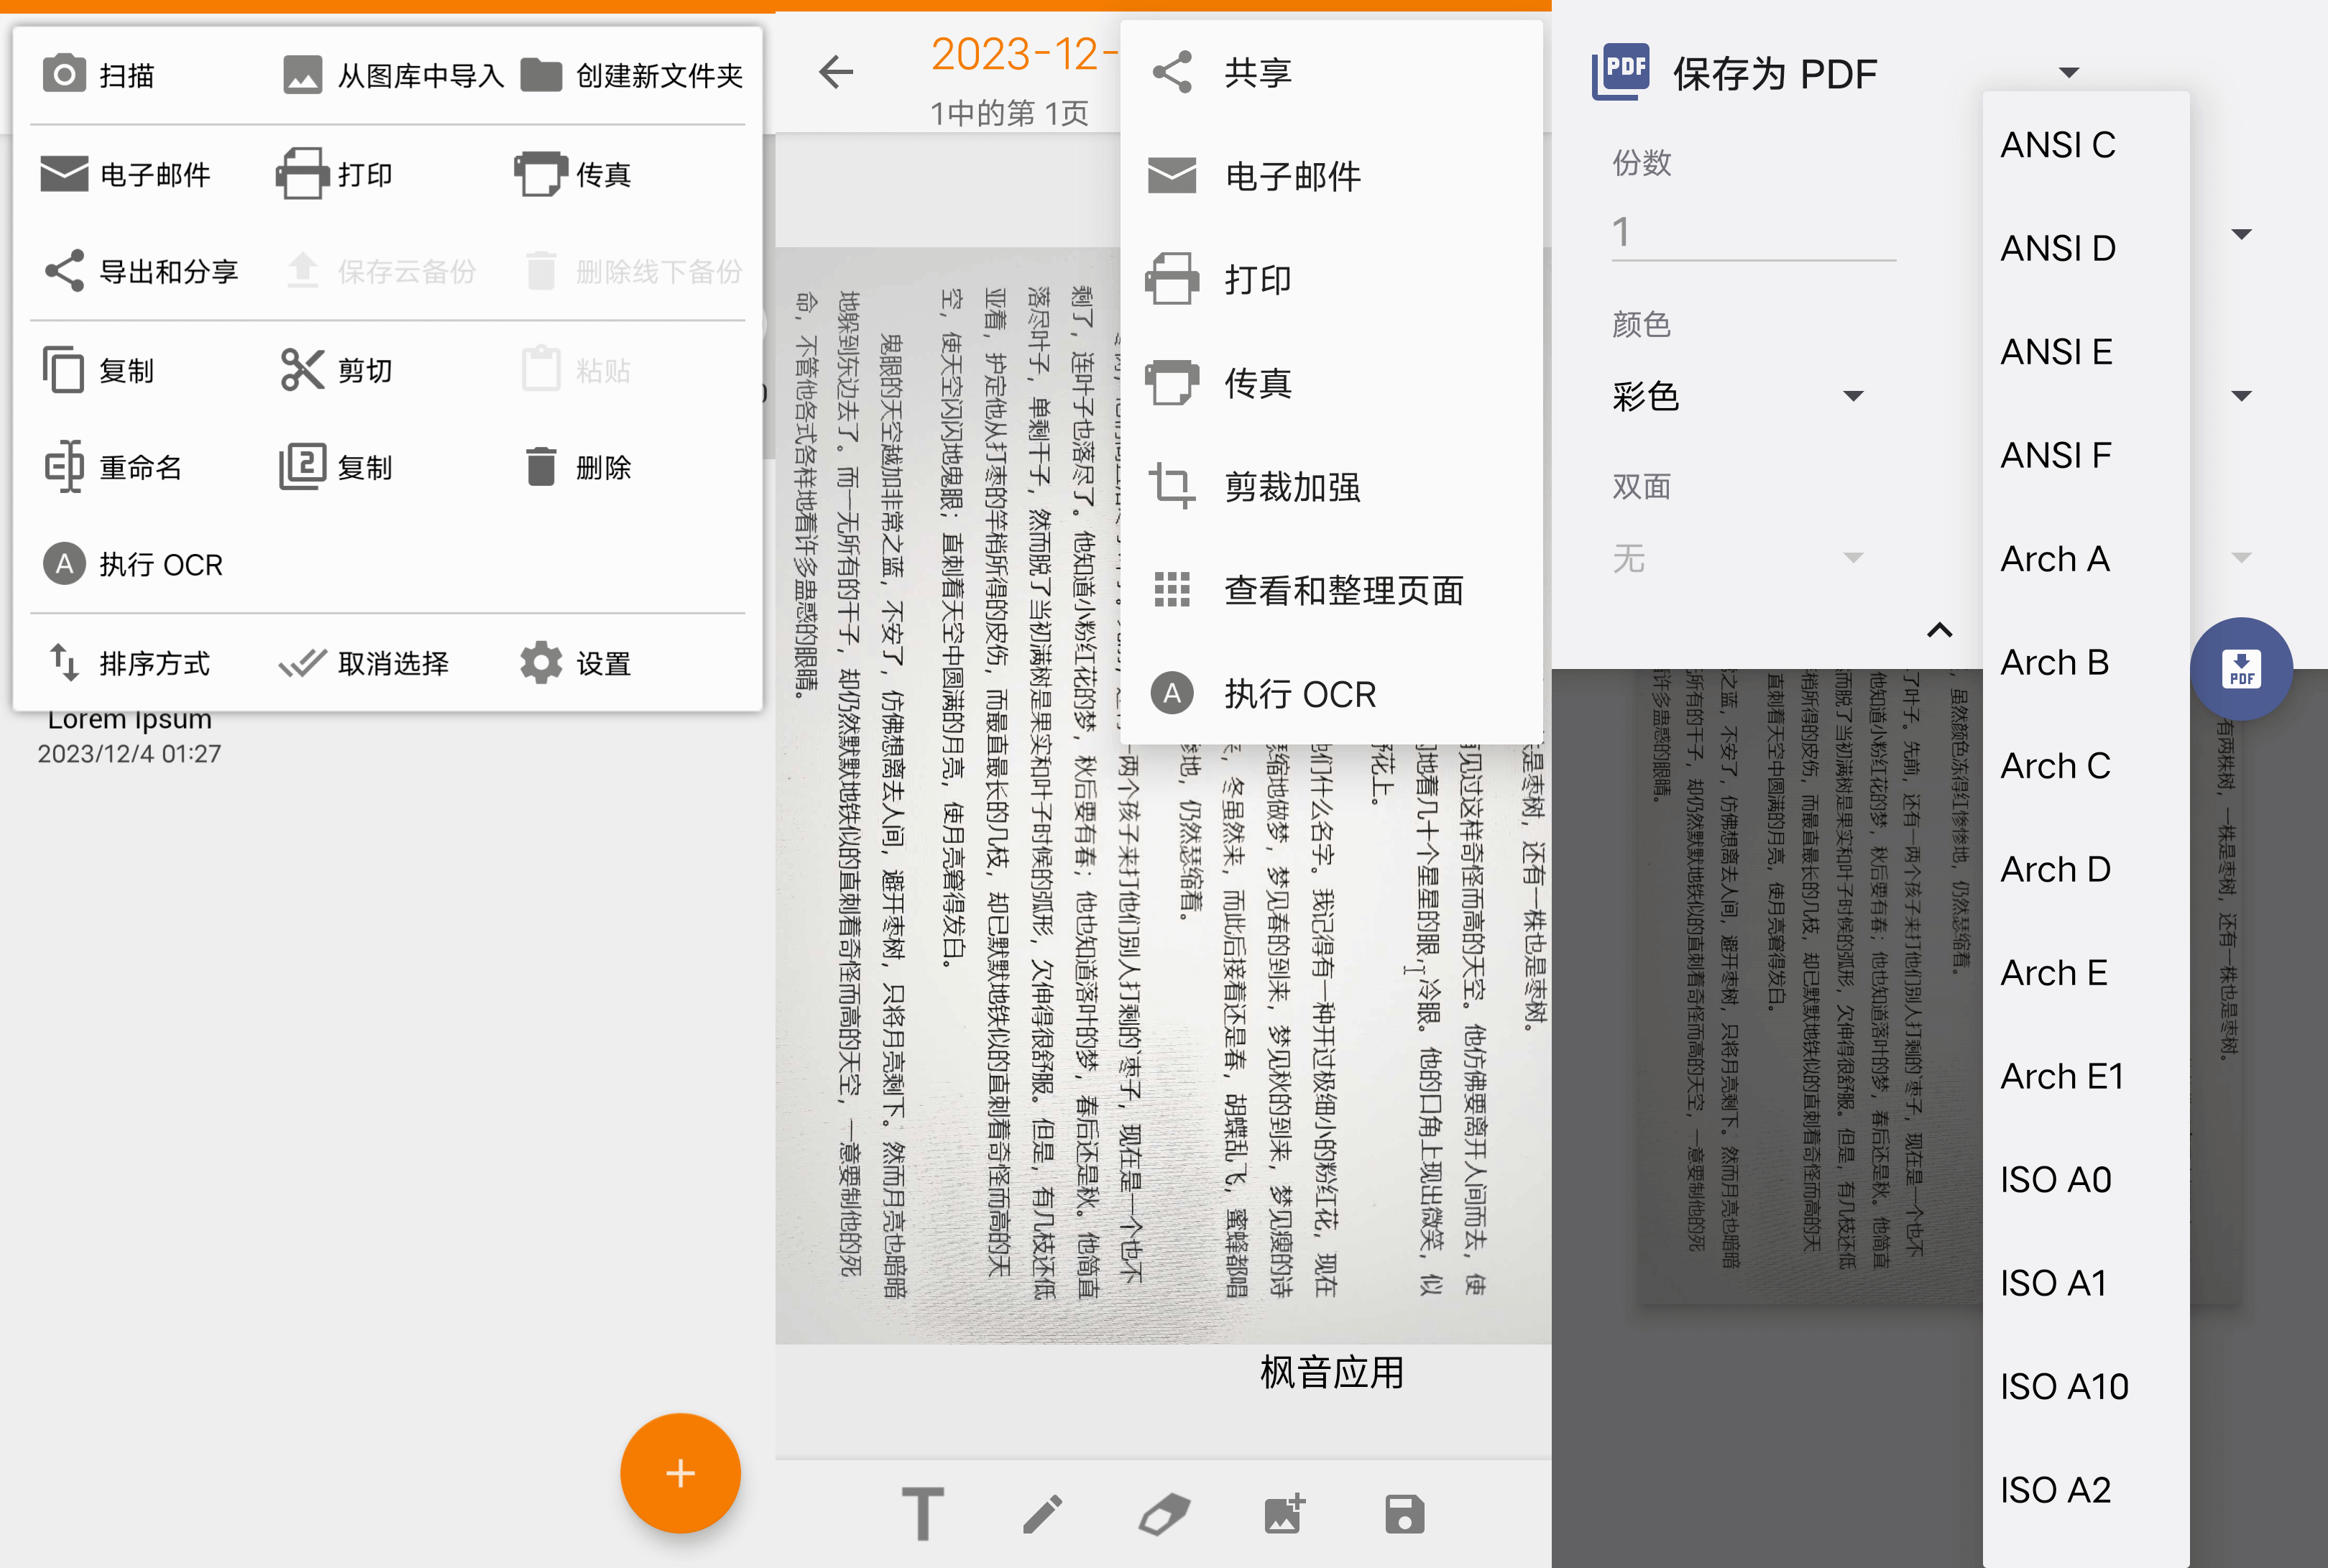Choose 电子邮件 in the left grid menu
Image resolution: width=2328 pixels, height=1568 pixels.
[126, 174]
